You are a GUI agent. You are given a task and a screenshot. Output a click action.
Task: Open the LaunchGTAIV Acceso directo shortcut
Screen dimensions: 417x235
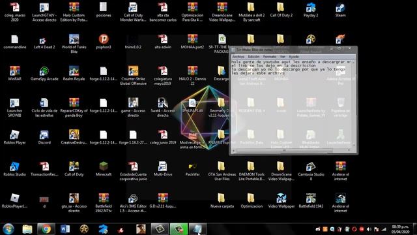pos(44,12)
